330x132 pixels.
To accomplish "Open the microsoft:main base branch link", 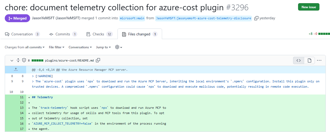I will point(132,18).
